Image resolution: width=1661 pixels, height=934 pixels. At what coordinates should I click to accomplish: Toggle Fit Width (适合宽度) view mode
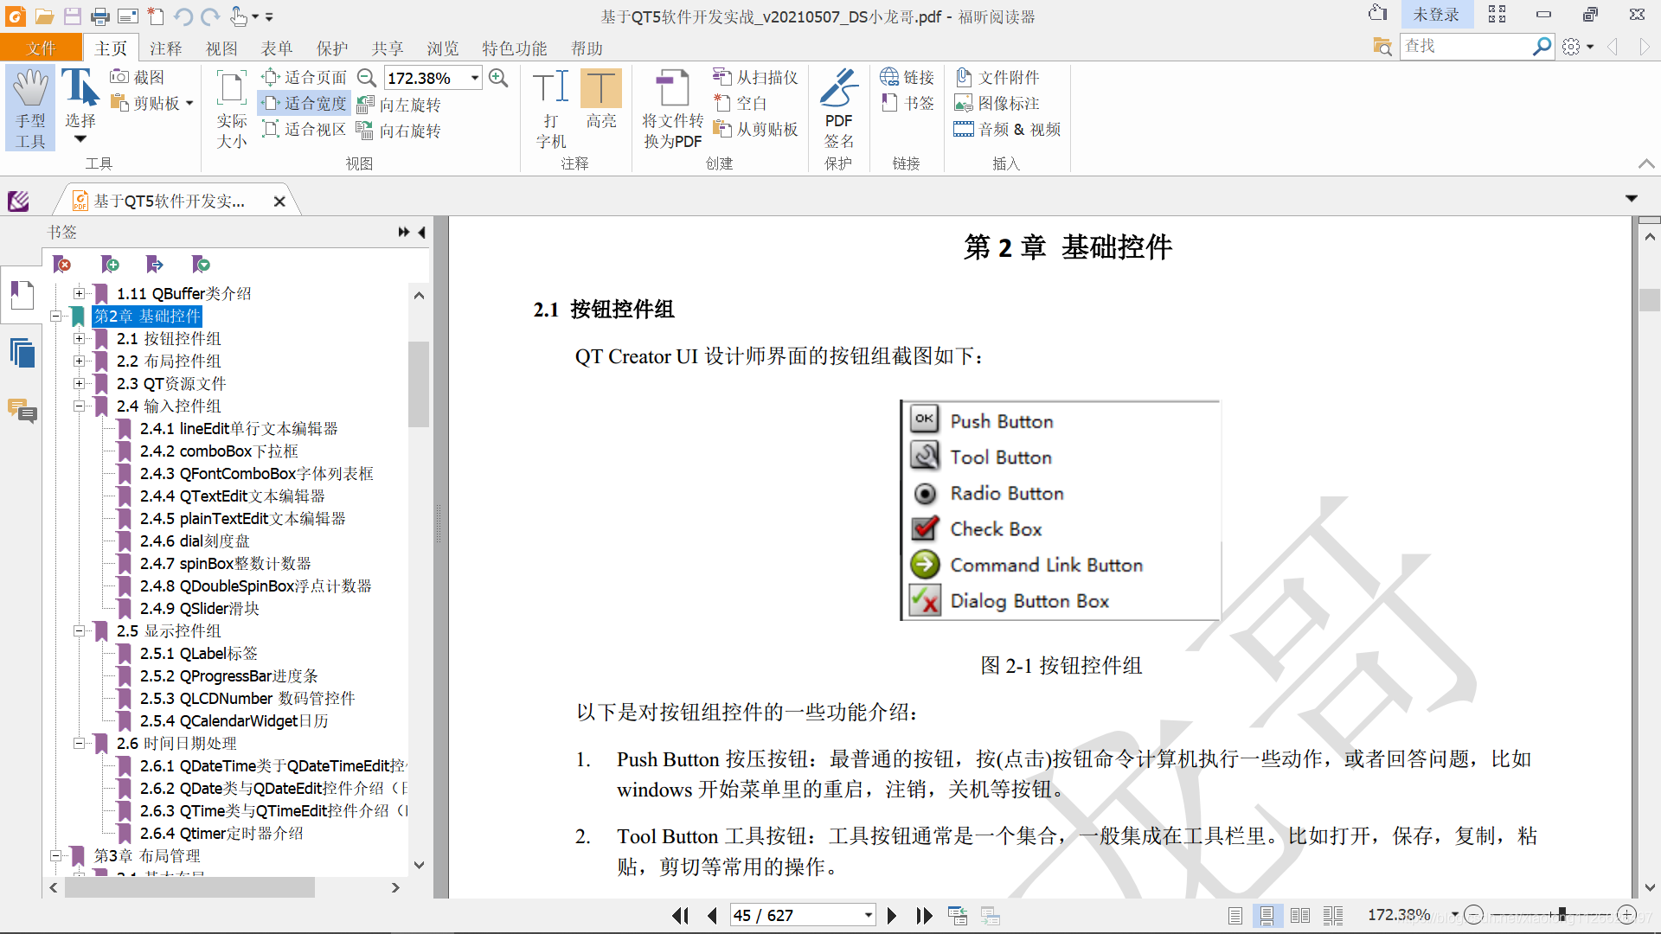(x=305, y=104)
